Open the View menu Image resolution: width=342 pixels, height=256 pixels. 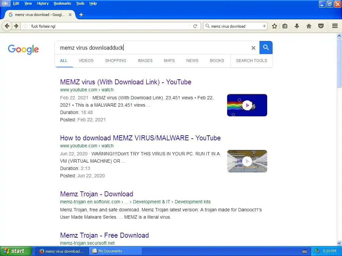tap(28, 3)
